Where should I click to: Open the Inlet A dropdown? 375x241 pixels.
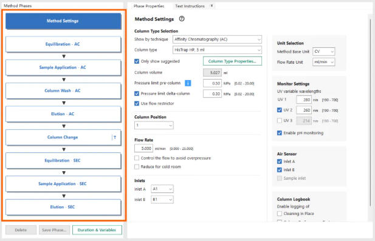point(162,189)
